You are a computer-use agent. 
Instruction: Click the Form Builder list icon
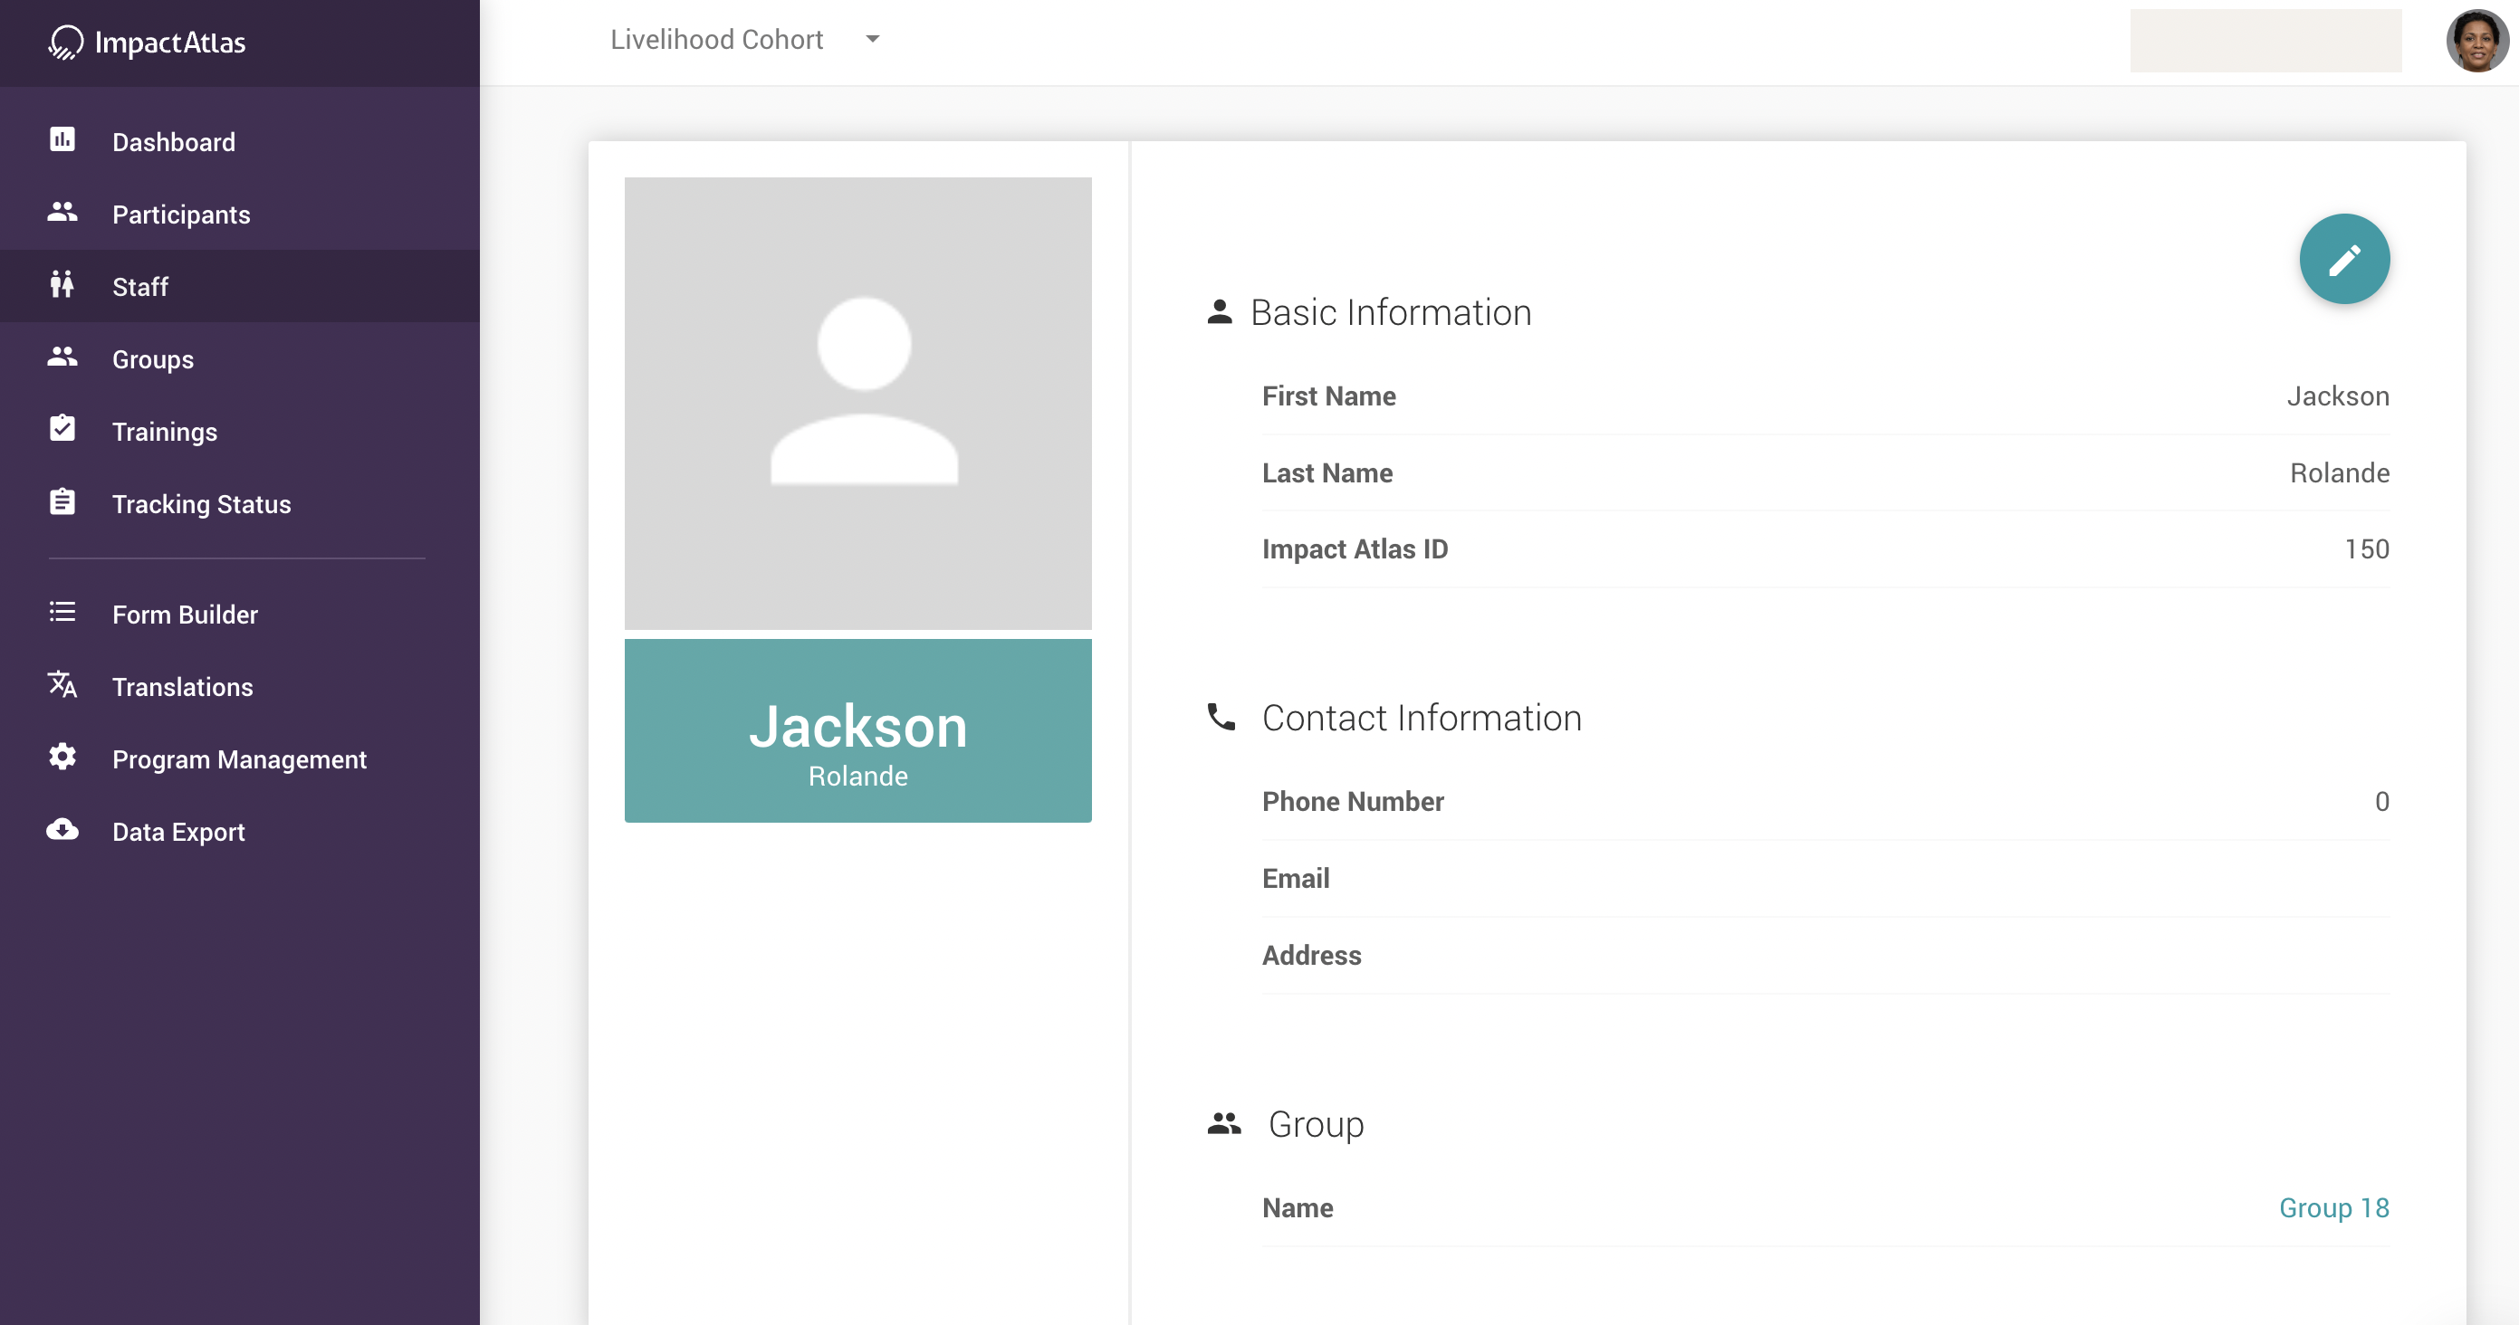(x=62, y=613)
